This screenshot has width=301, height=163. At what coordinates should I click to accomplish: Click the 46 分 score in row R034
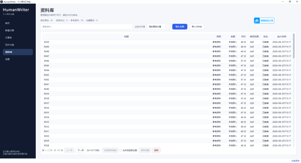243,117
